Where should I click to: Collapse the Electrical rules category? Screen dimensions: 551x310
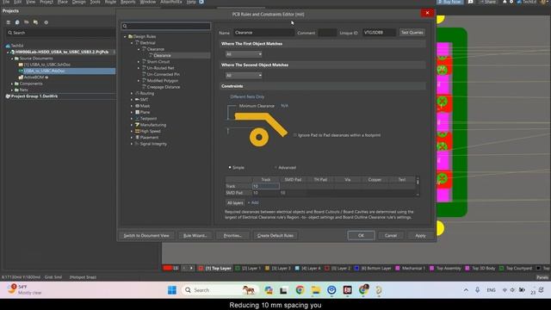pos(132,43)
